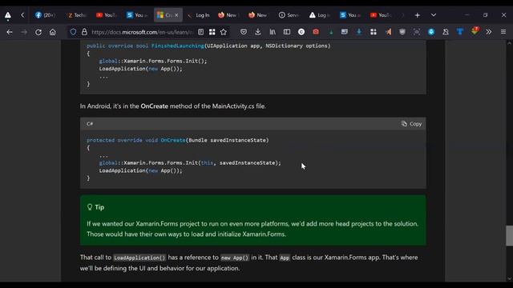Switch to the Tech tab
The height and width of the screenshot is (288, 513).
[76, 15]
